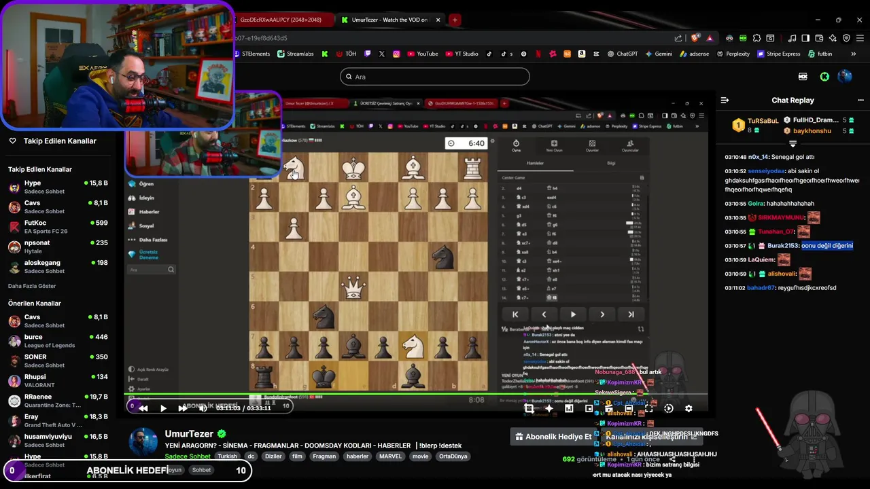Click the share page icon in address bar
Viewport: 870px width, 489px height.
coord(678,38)
